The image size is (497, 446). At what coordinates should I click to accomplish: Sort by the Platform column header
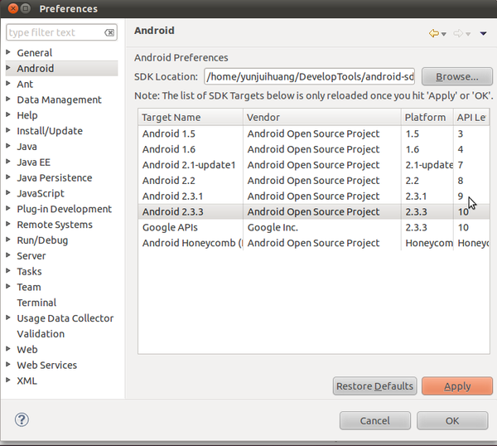(x=427, y=118)
